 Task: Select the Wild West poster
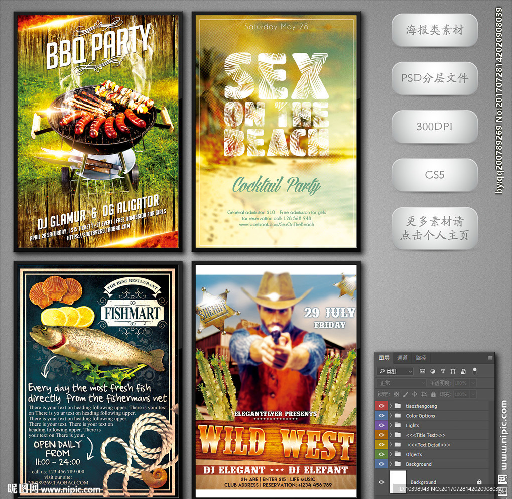[x=276, y=380]
